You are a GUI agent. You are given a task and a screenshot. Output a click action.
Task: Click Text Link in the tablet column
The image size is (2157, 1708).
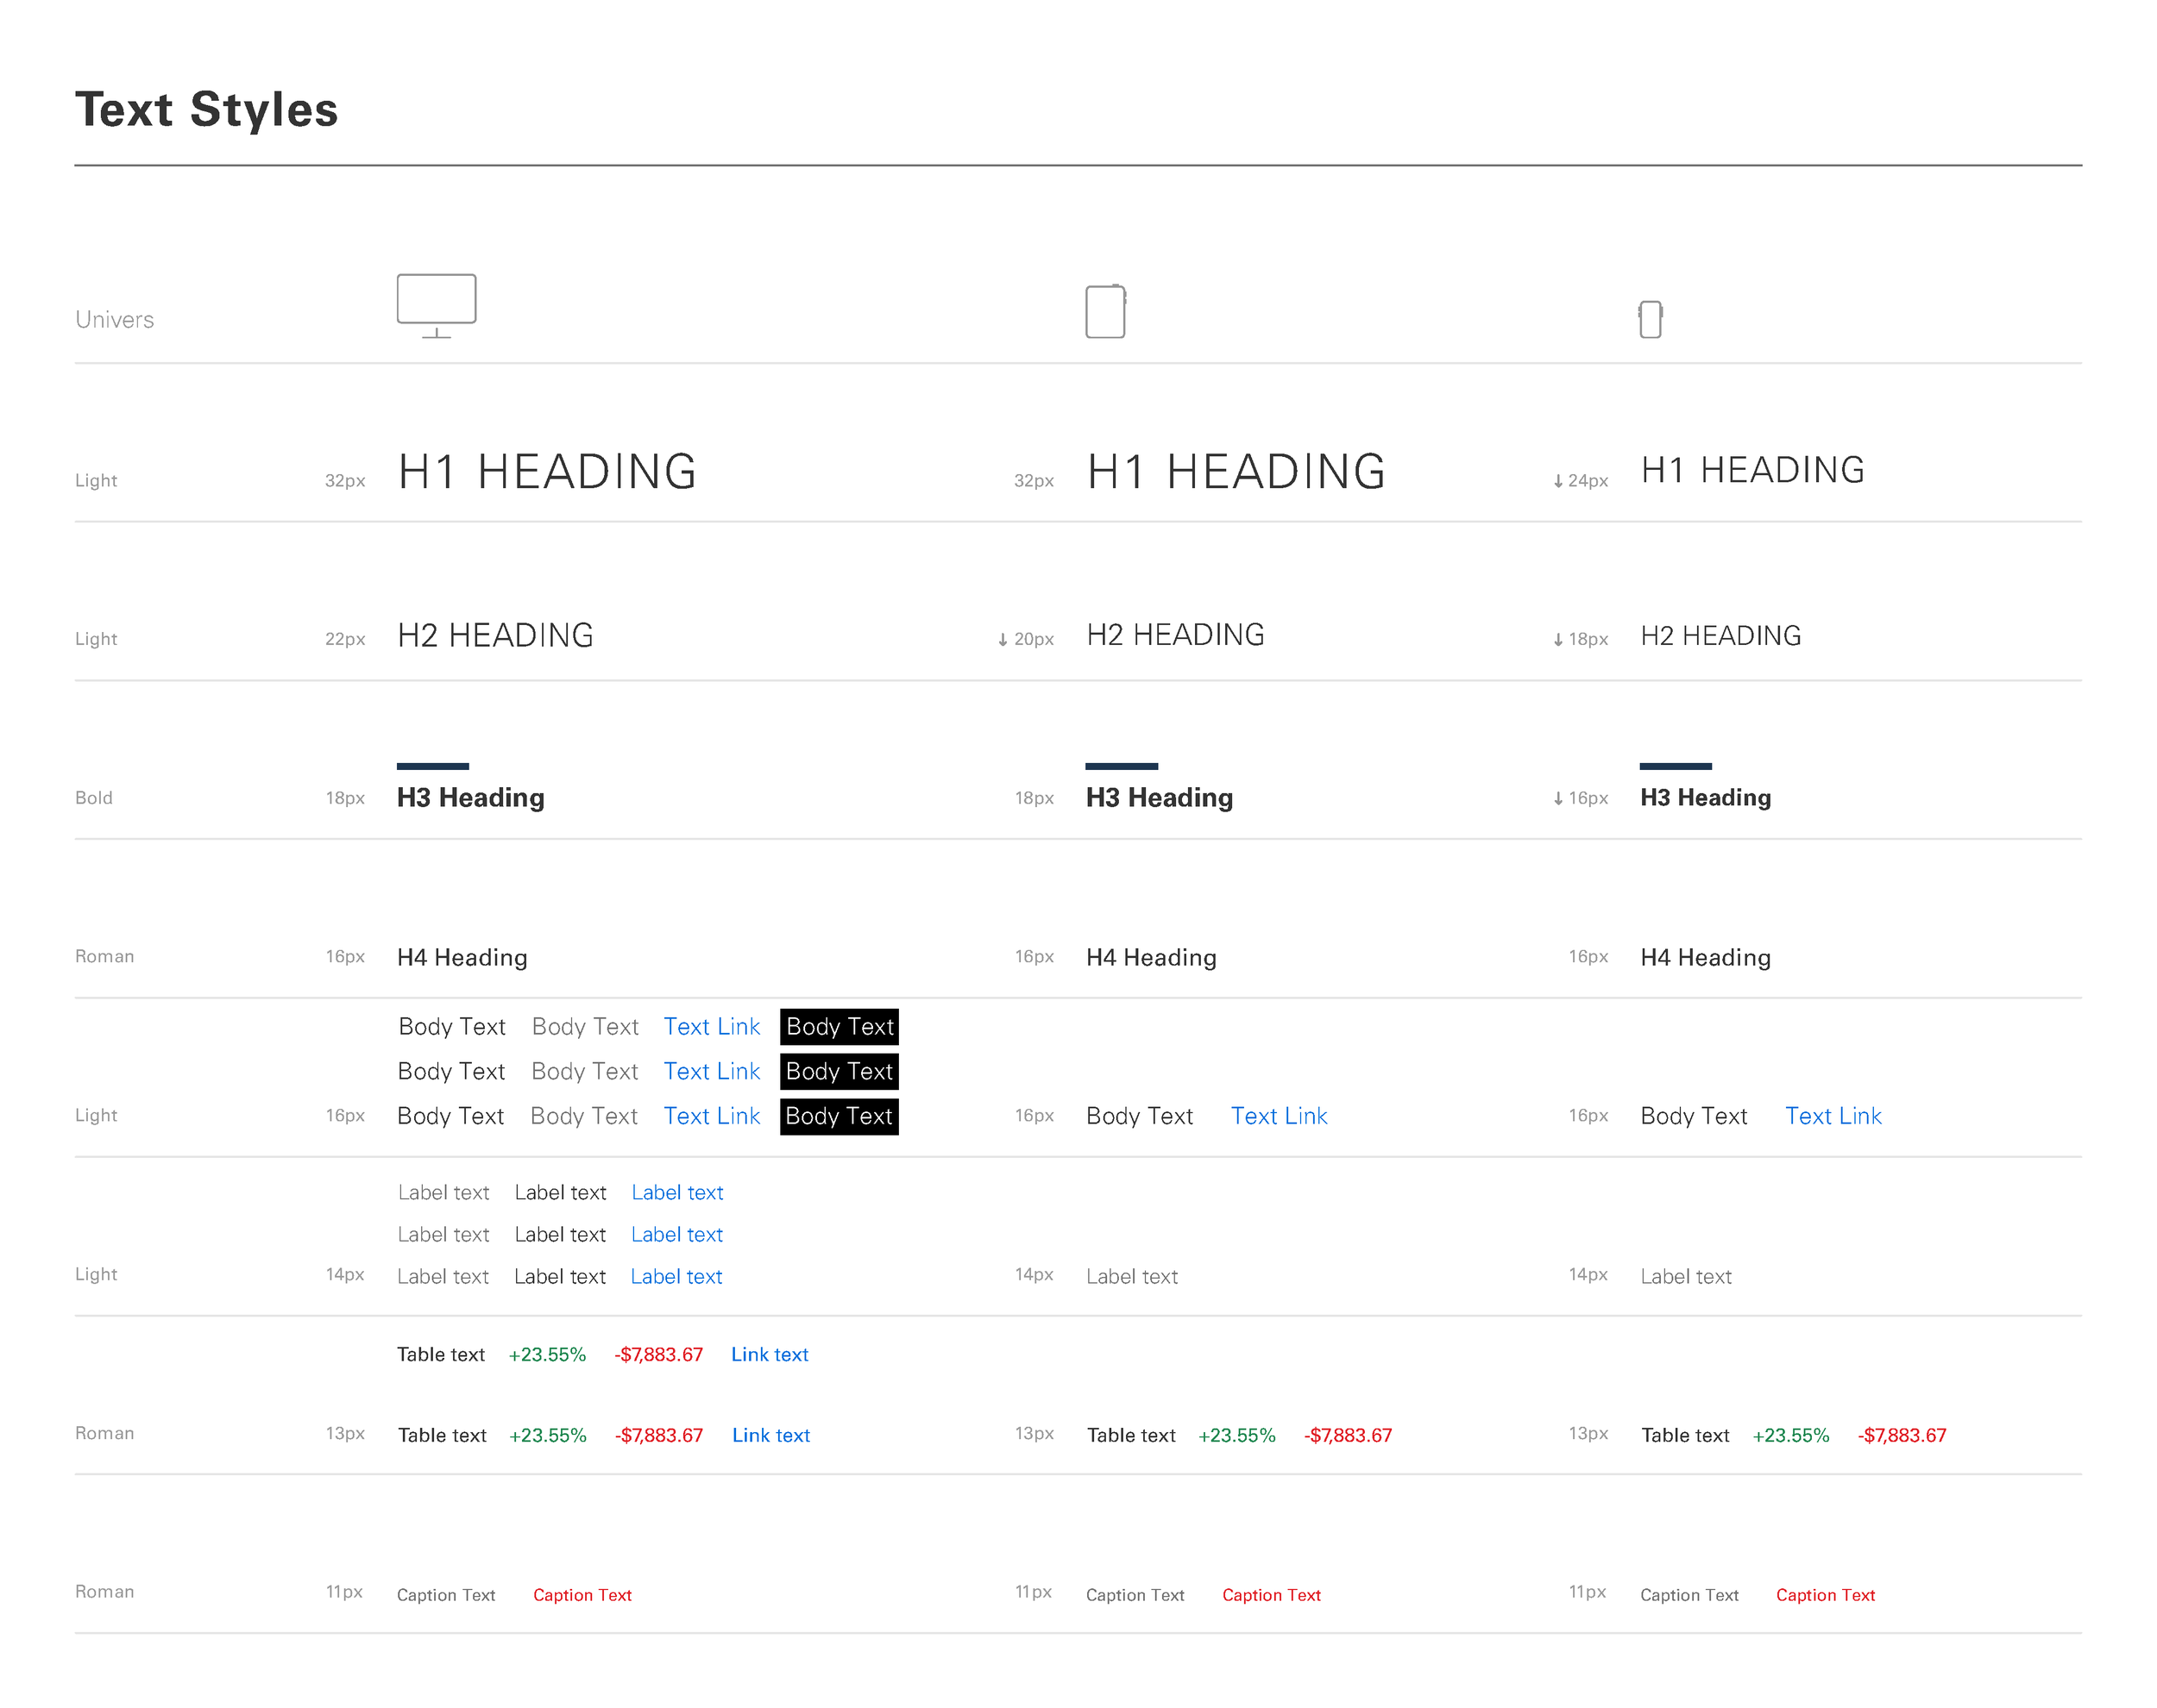1279,1115
